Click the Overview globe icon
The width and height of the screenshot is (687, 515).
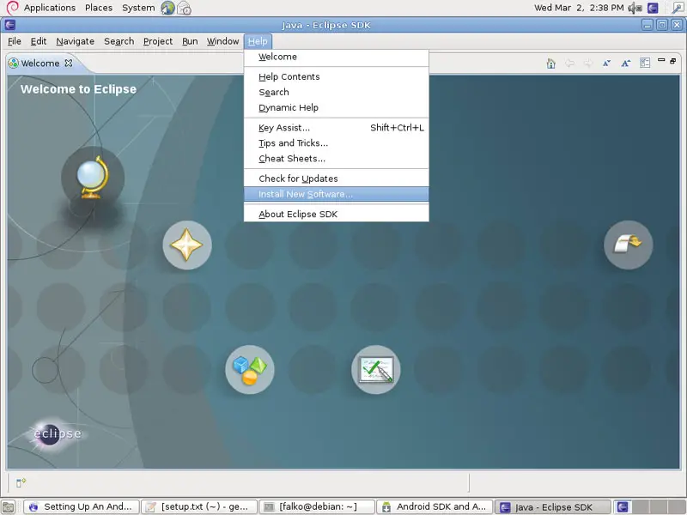pyautogui.click(x=93, y=178)
